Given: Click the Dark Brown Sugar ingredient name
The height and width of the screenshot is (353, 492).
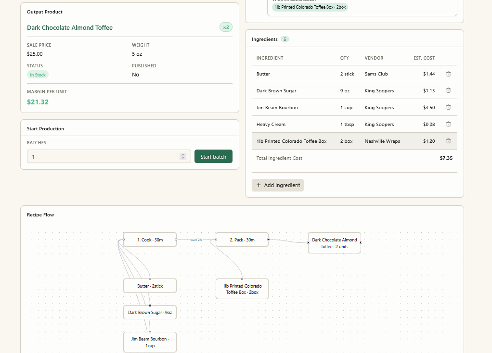Looking at the screenshot, I should (276, 90).
